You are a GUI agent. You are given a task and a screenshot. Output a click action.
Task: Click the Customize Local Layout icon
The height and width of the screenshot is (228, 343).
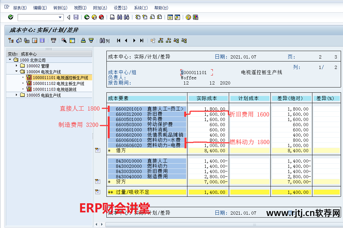196,17
